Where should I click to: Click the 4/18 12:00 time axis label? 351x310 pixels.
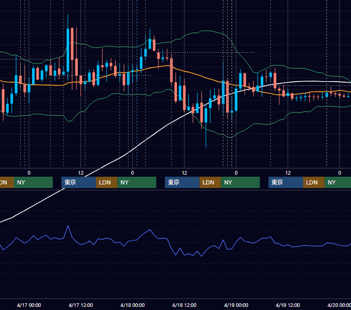[x=184, y=305]
